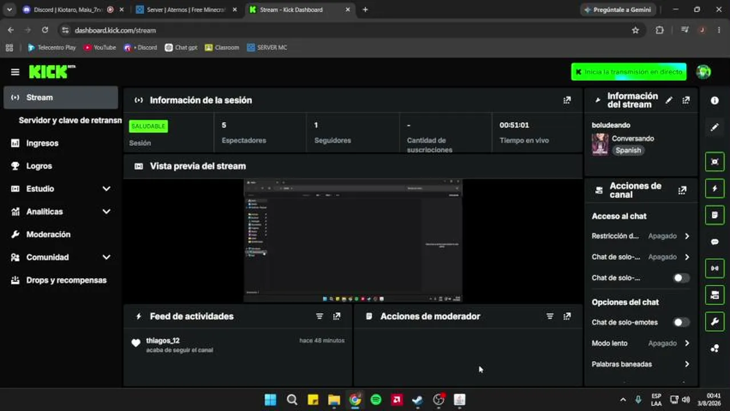Open Logros in the sidebar
This screenshot has height=411, width=730.
click(x=61, y=166)
